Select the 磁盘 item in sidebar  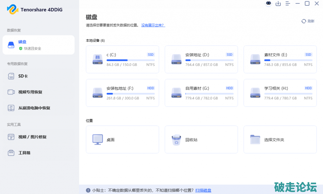[x=38, y=45]
